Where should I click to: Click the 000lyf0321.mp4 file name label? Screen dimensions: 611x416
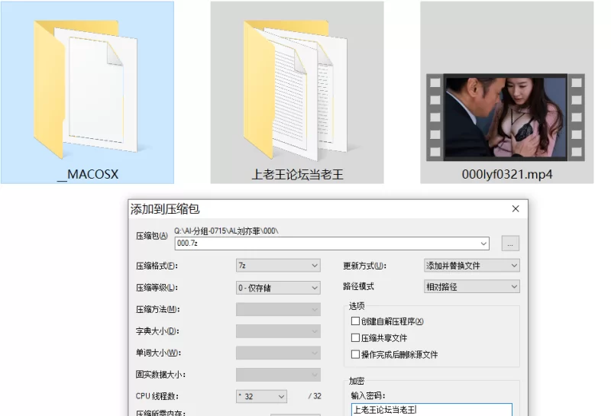coord(507,174)
